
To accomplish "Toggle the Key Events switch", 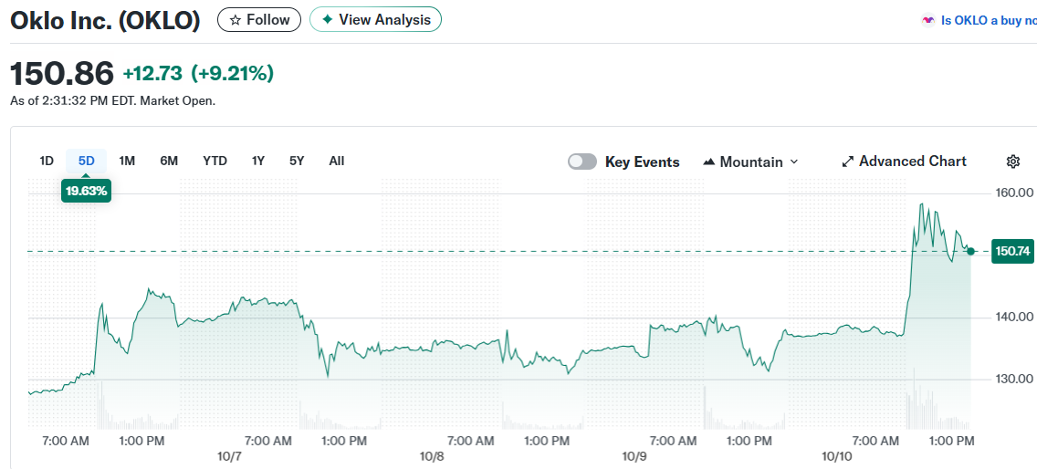I will pos(582,162).
